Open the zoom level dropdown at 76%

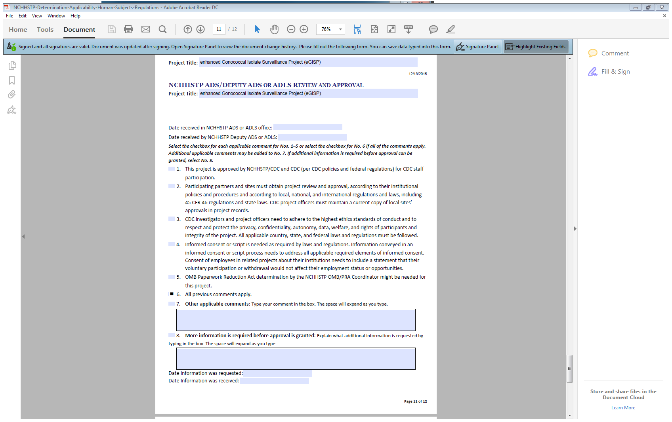coord(340,29)
